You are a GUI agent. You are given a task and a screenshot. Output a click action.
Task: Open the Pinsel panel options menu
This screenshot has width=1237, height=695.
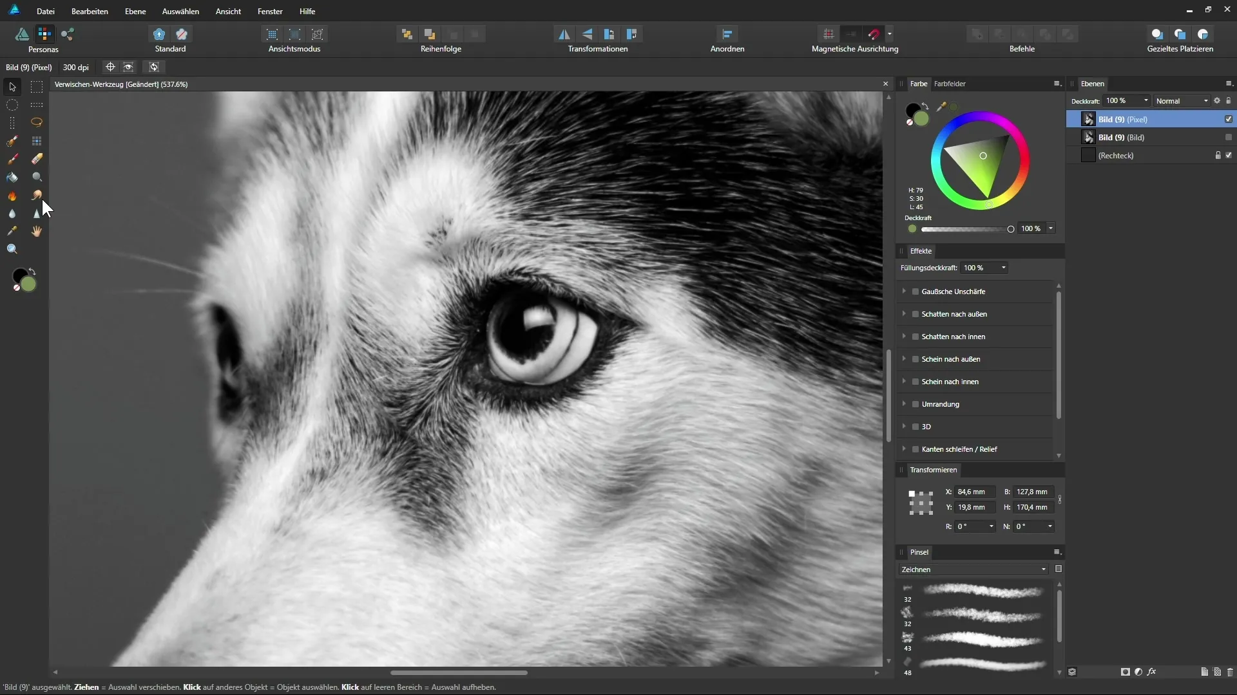point(1057,552)
